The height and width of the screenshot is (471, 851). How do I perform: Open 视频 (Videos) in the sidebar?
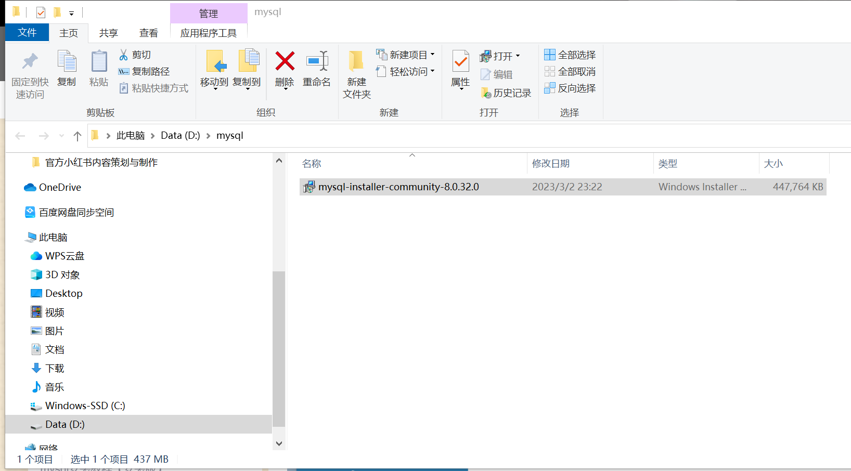pos(55,312)
